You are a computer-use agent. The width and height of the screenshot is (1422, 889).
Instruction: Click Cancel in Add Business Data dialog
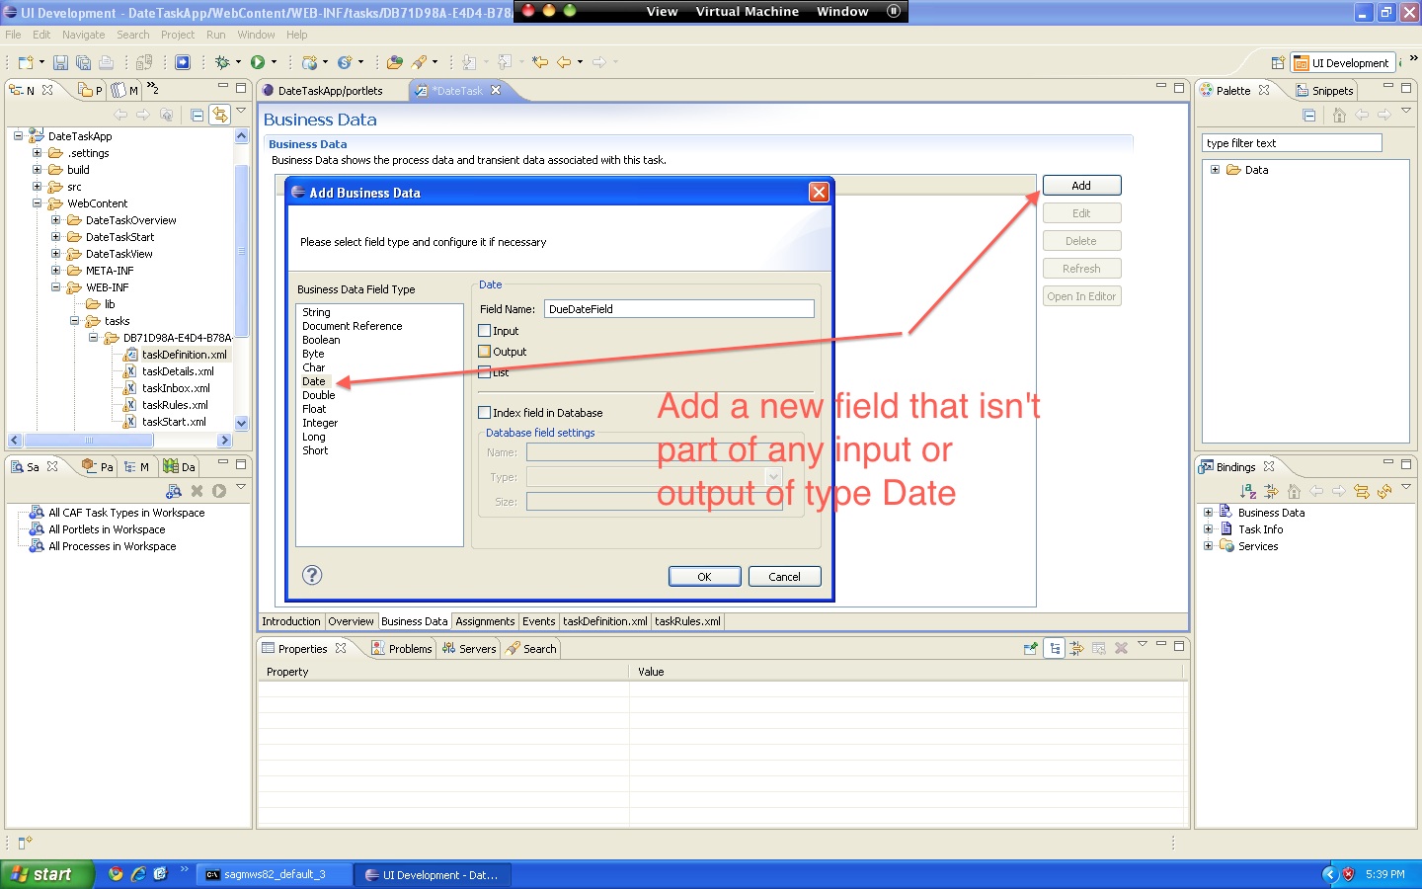(784, 577)
